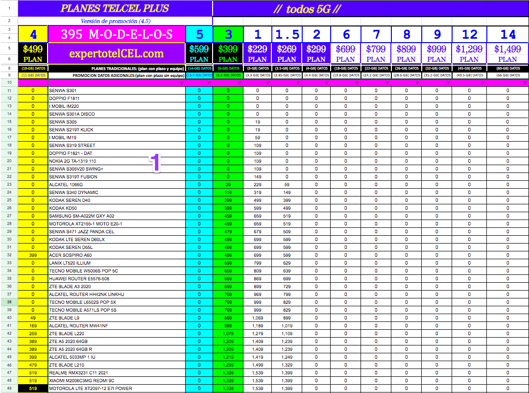529x393 pixels.
Task: Select the '$499 PLAN' header cell
Action: click(33, 53)
